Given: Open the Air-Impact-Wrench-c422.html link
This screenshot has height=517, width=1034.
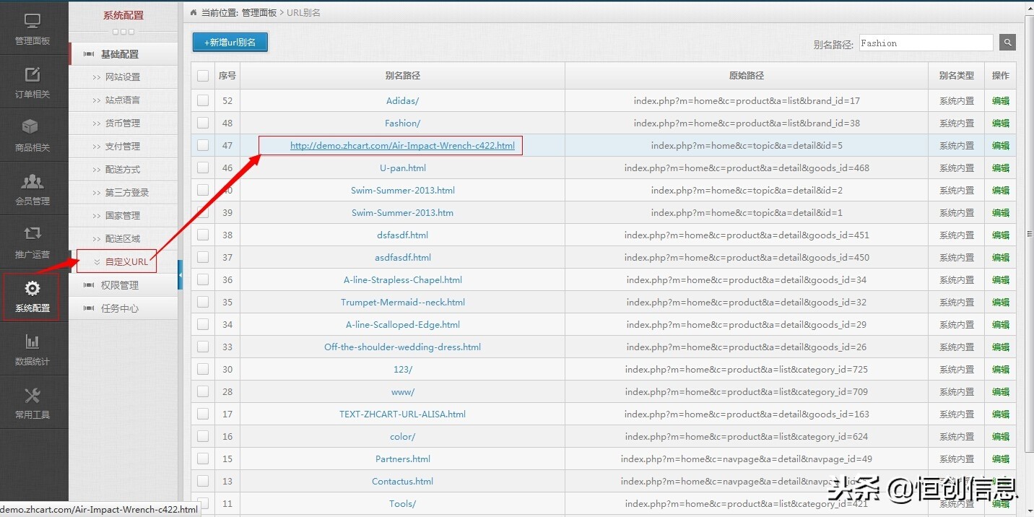Looking at the screenshot, I should 402,146.
